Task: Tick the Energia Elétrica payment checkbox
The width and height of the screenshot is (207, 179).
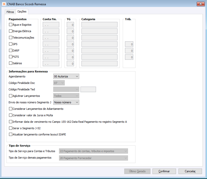Action: 10,31
